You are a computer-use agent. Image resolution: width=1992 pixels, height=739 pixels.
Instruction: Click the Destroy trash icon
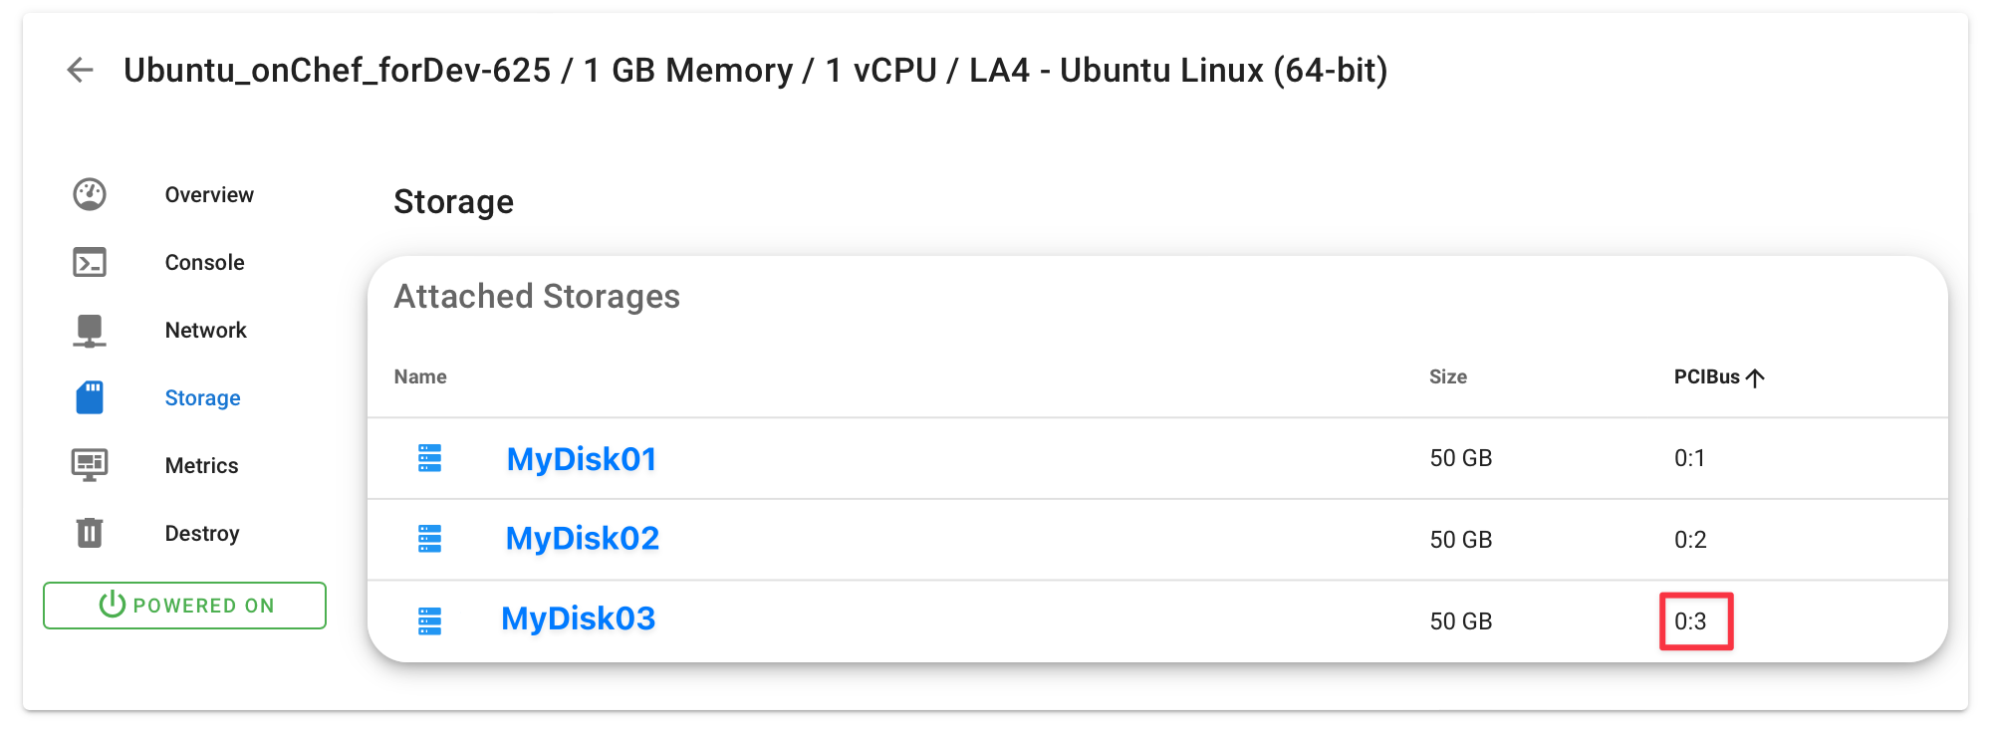point(90,533)
